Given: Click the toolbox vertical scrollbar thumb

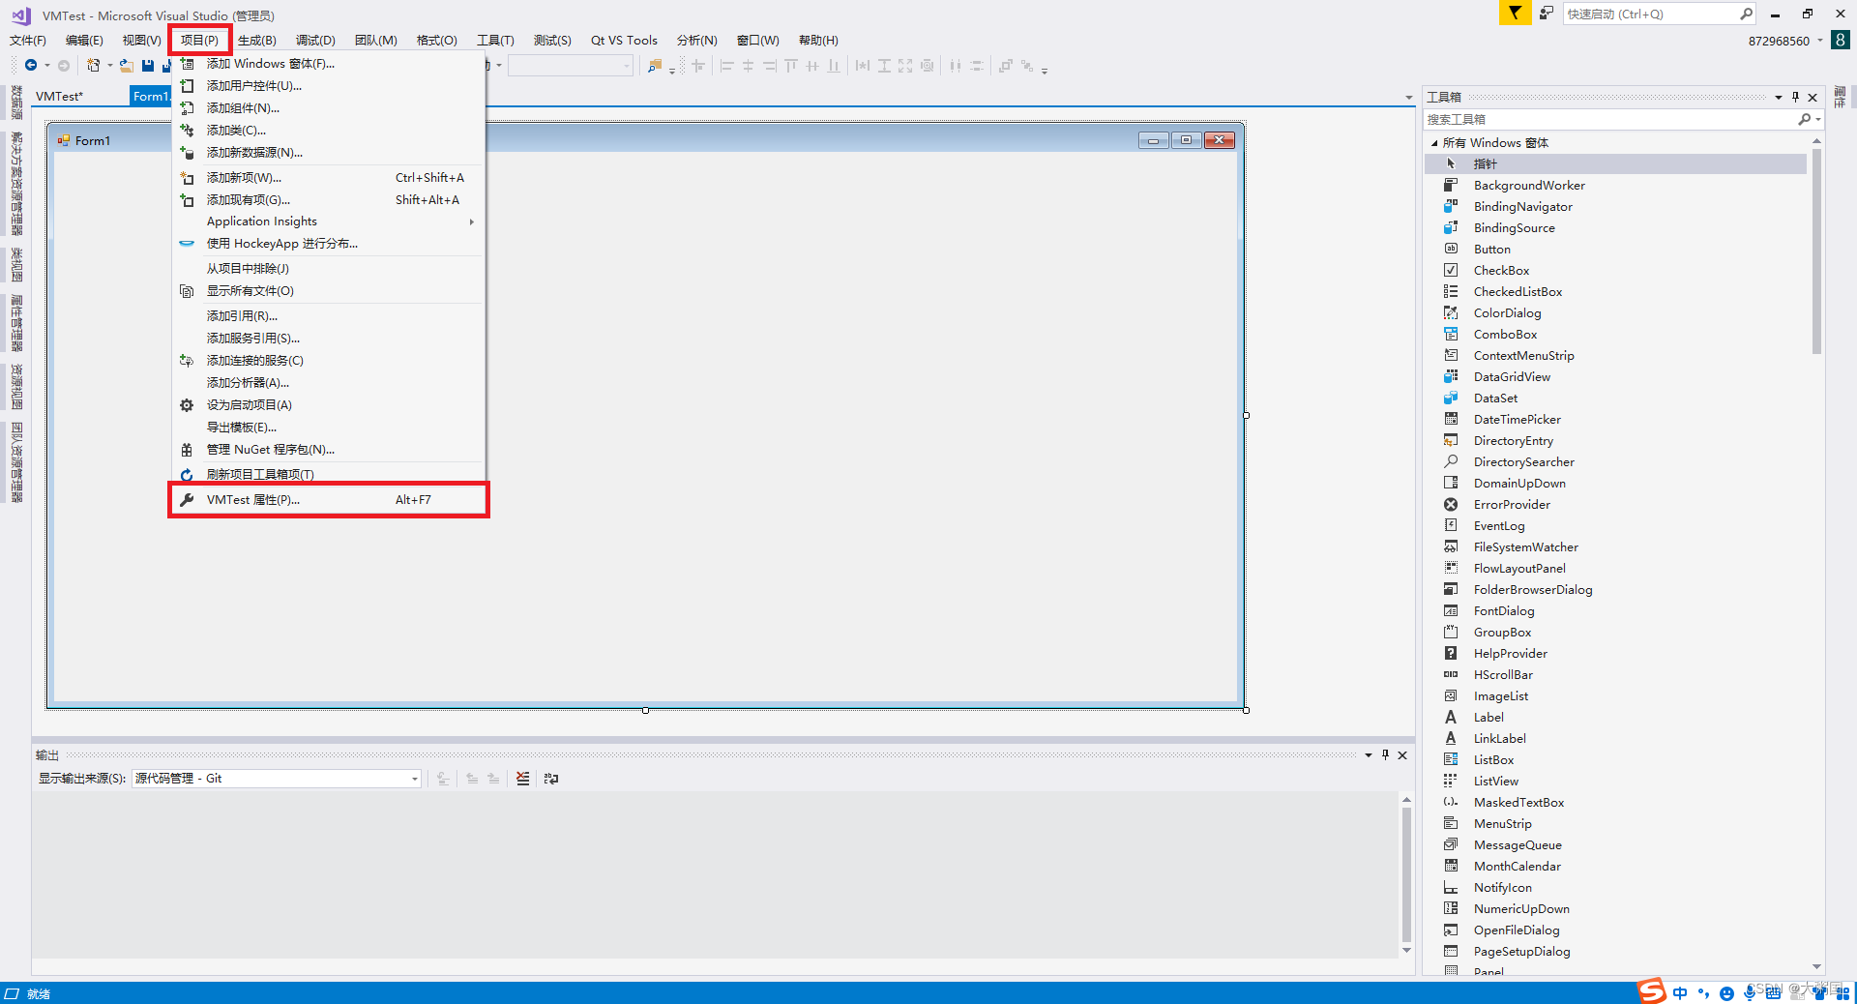Looking at the screenshot, I should click(x=1816, y=251).
